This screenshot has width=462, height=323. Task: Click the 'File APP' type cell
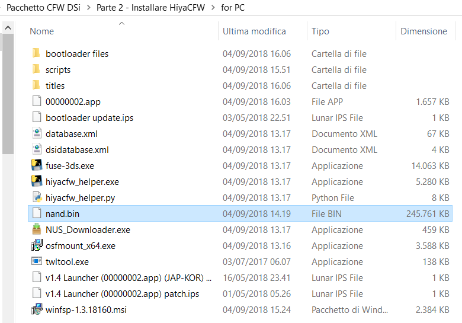pos(327,102)
